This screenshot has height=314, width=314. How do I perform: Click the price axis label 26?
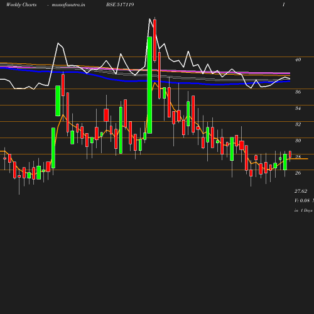298,173
